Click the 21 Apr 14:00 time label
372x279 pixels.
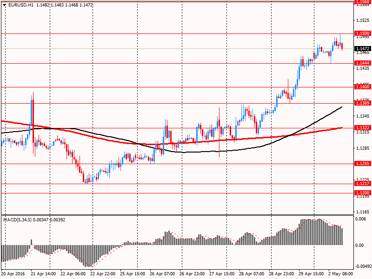(x=43, y=274)
